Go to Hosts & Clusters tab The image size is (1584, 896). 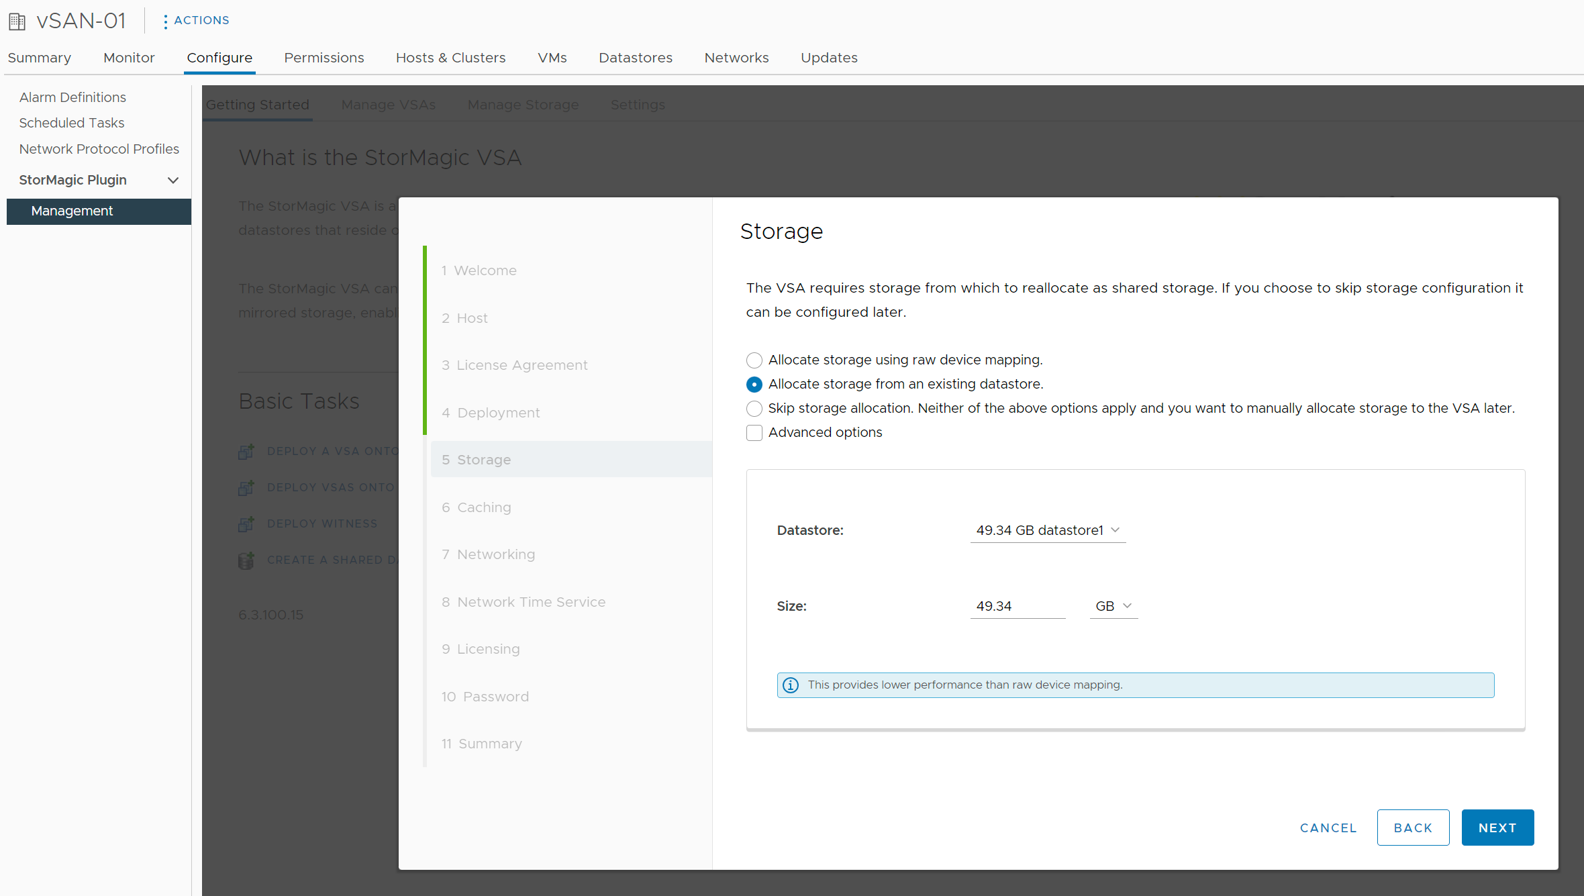click(x=450, y=58)
